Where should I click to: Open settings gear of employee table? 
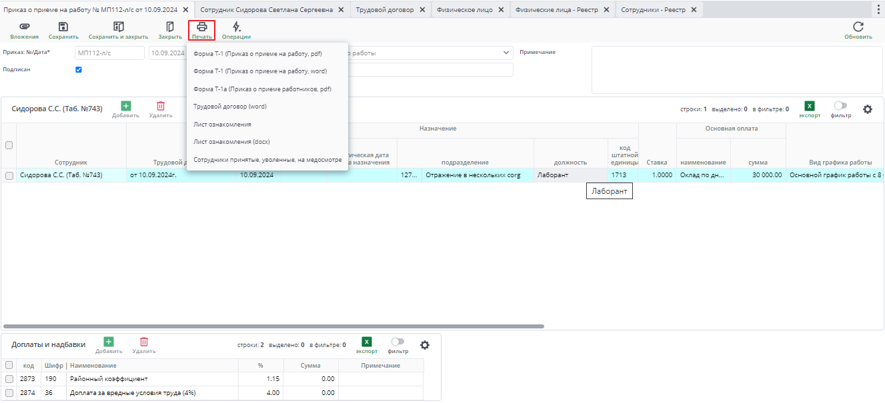click(867, 109)
